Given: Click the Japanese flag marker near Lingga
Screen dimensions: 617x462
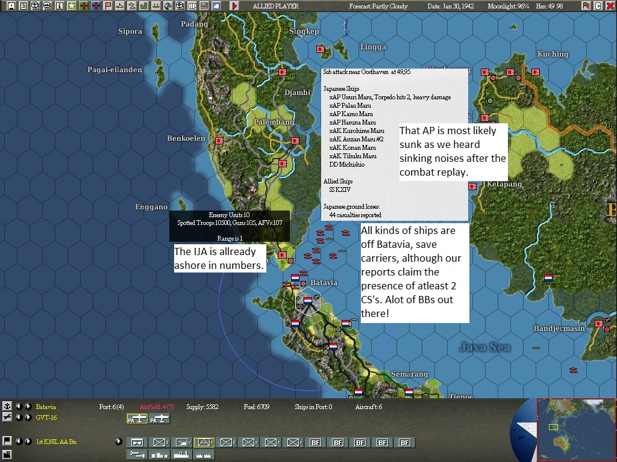Looking at the screenshot, I should 321,49.
